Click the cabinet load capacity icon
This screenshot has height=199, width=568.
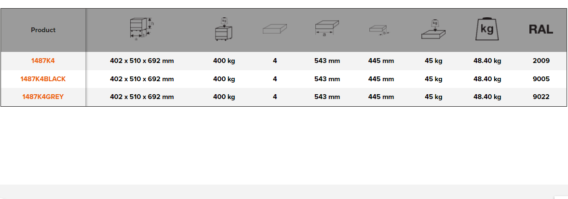pos(224,29)
